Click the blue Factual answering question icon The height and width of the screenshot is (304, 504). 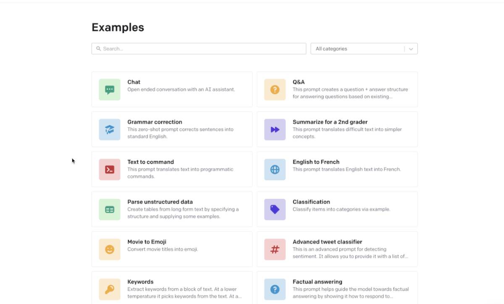(x=275, y=289)
